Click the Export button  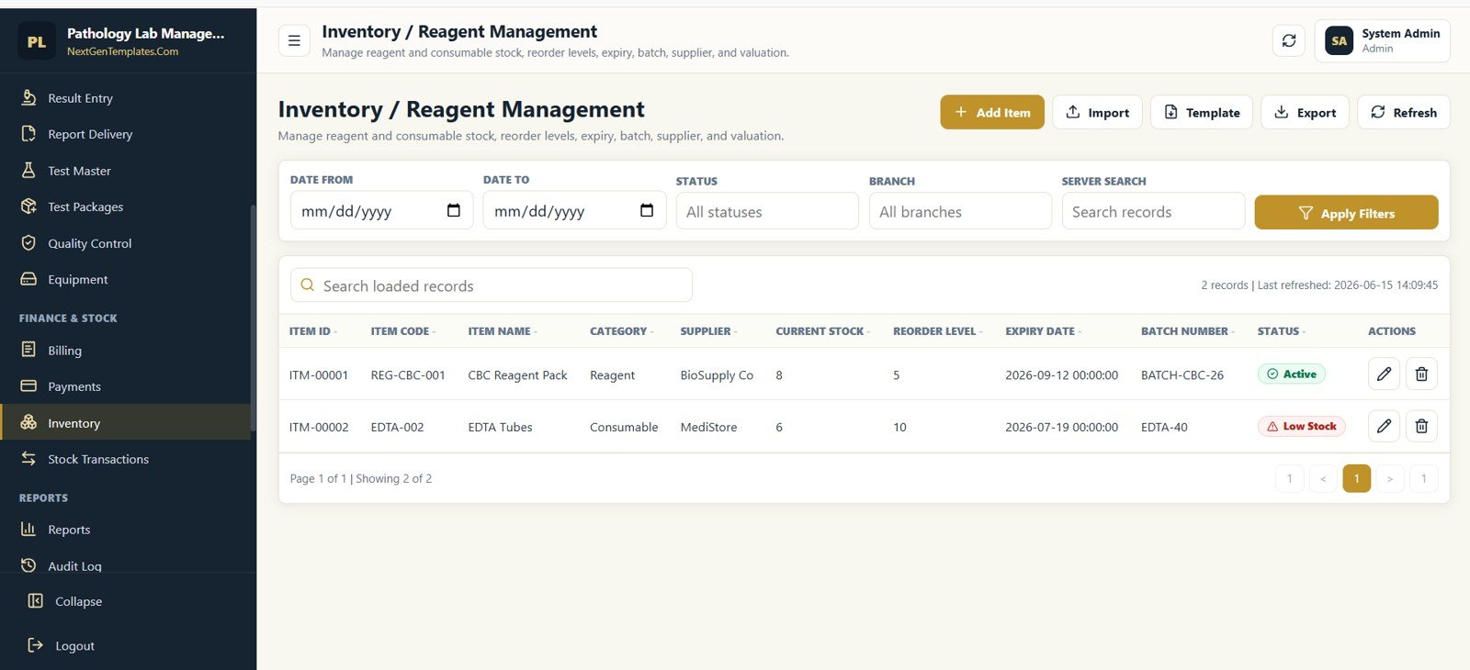point(1305,112)
